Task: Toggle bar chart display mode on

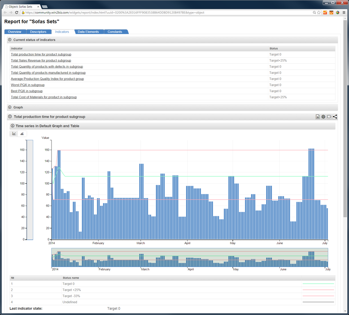Action: [22, 133]
